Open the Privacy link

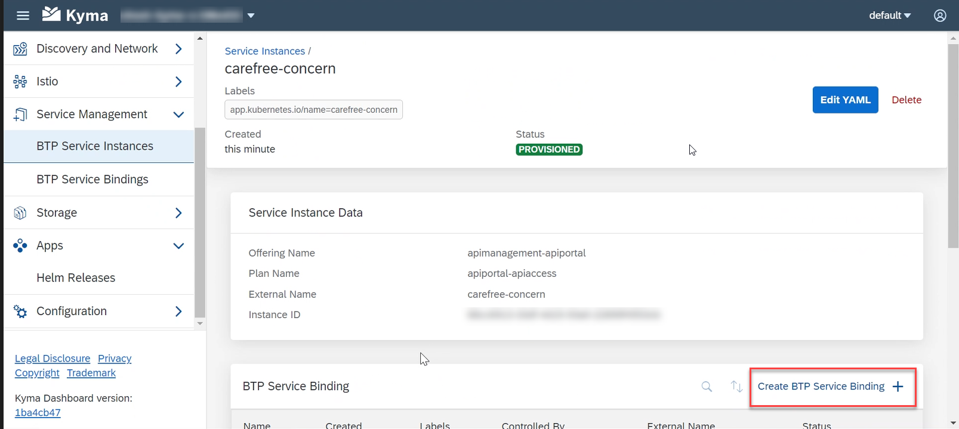pyautogui.click(x=115, y=359)
